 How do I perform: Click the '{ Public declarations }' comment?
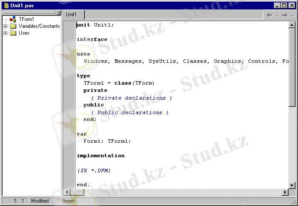(130, 112)
